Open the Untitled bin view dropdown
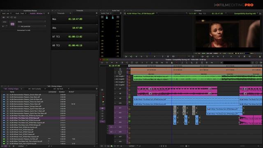 pos(22,146)
